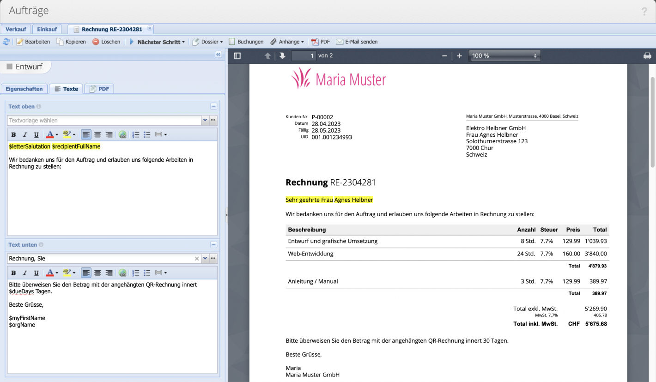Click the insert link globe icon
Screen dimensions: 656x382
122,134
